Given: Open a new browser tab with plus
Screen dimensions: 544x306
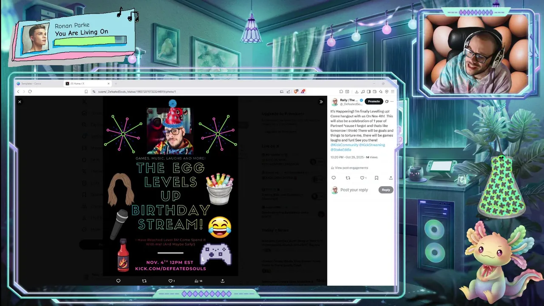Looking at the screenshot, I should pos(115,83).
